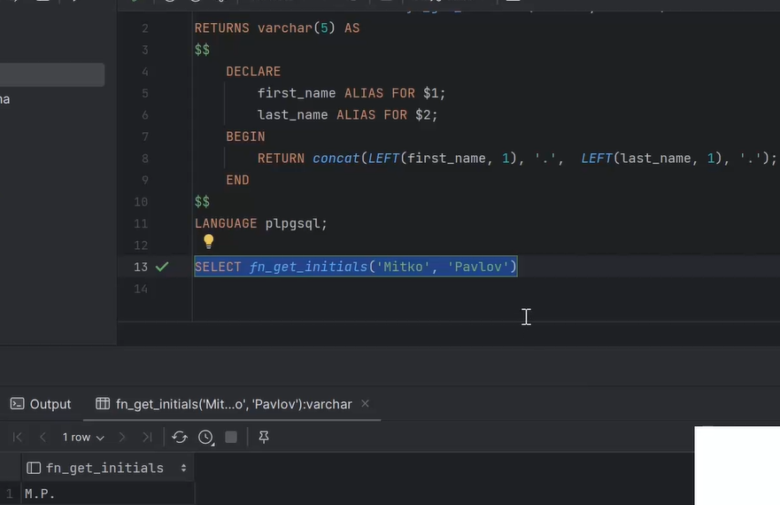
Task: Close the fn_get_initials result tab
Action: coord(365,403)
